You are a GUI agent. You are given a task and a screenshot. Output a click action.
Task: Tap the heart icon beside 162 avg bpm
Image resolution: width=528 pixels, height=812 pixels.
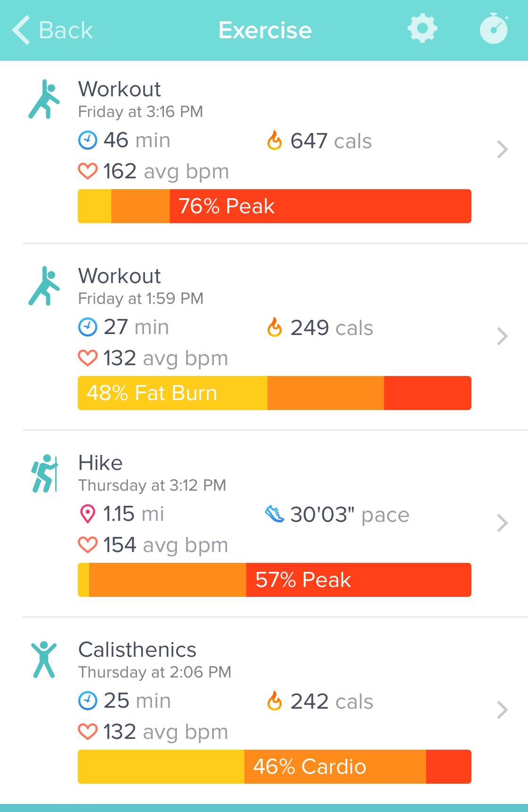(x=88, y=171)
